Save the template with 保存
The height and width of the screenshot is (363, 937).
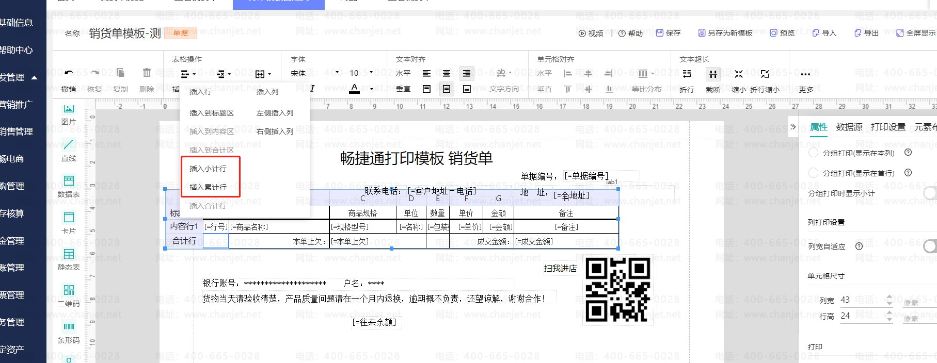668,33
